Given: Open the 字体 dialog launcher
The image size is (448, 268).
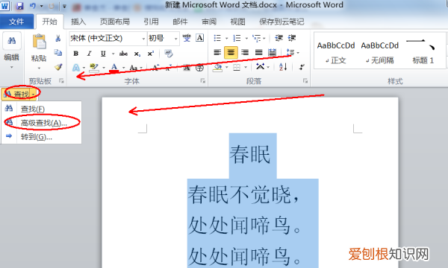Looking at the screenshot, I should tap(202, 81).
